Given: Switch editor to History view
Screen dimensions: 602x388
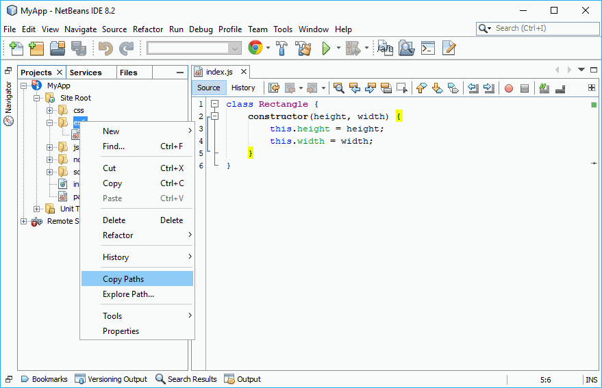Looking at the screenshot, I should (243, 88).
